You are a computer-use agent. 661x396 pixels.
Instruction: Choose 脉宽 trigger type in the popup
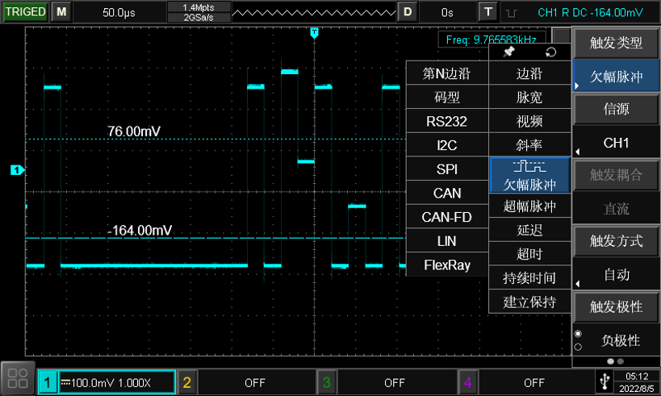(529, 98)
